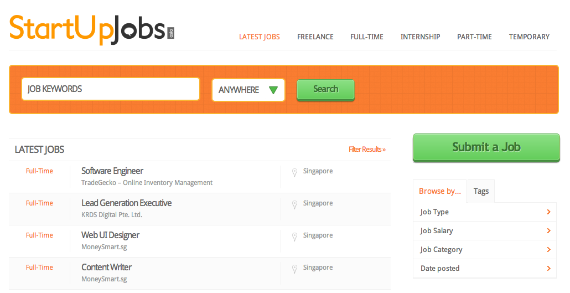Open the FREELANCE menu item

pos(315,37)
